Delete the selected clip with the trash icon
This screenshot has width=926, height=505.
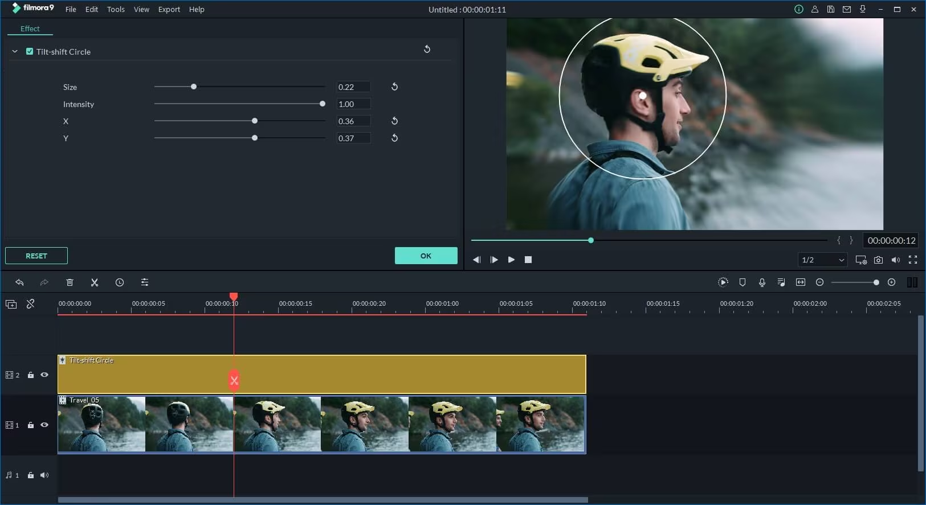point(70,282)
